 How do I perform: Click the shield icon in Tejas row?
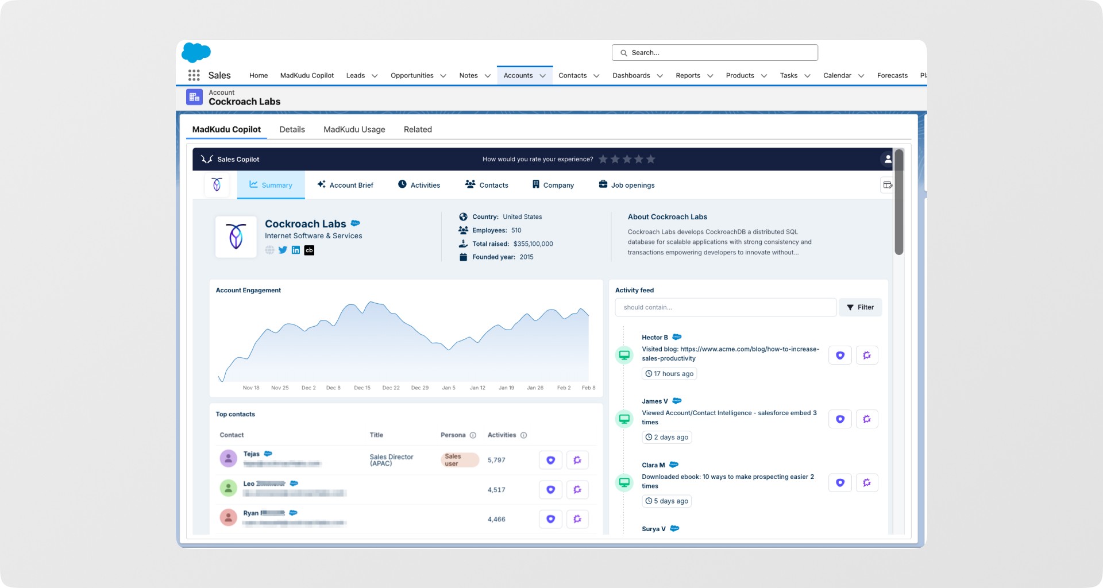point(550,460)
